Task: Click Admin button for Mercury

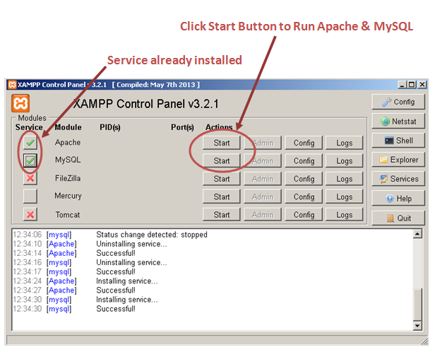Action: pyautogui.click(x=263, y=196)
